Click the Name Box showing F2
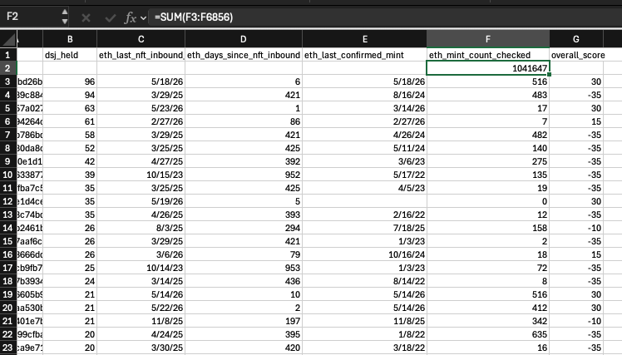622x355 pixels. (x=31, y=17)
